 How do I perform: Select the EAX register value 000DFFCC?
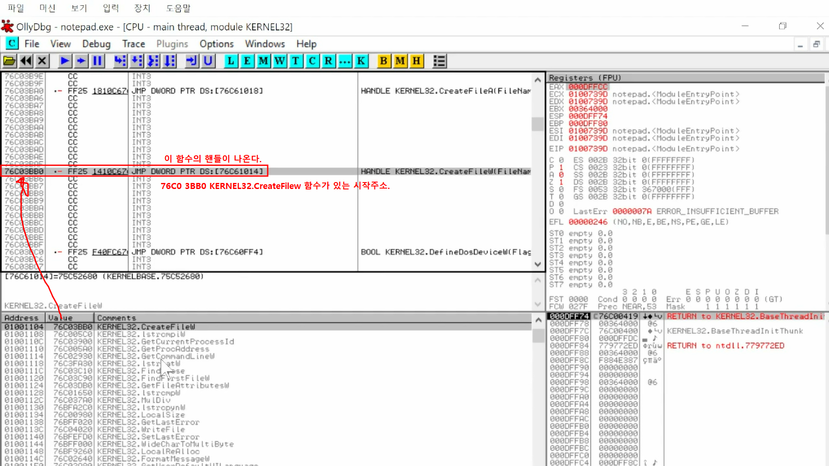point(588,87)
